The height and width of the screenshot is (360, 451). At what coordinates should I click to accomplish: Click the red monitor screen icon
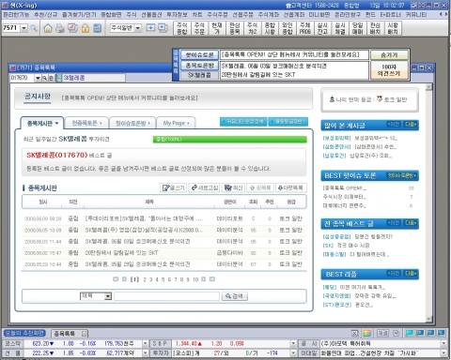point(72,28)
